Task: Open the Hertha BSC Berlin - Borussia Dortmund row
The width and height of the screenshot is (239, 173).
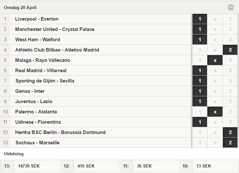Action: pyautogui.click(x=95, y=132)
